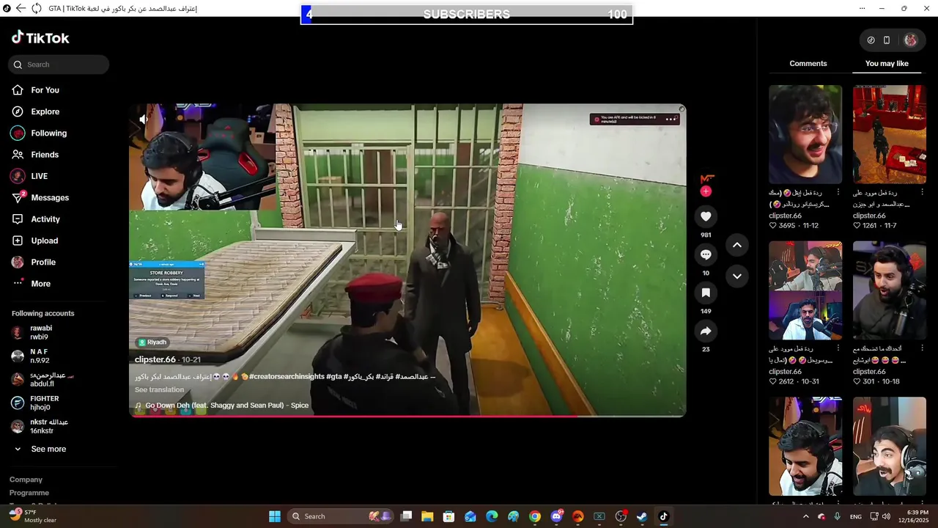Click the TikTok logo
Screen dimensions: 938x528
40,37
